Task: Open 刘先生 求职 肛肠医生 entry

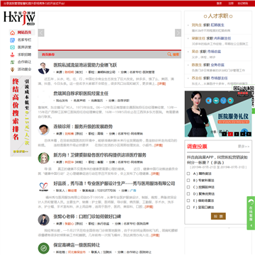Action: 208,25
